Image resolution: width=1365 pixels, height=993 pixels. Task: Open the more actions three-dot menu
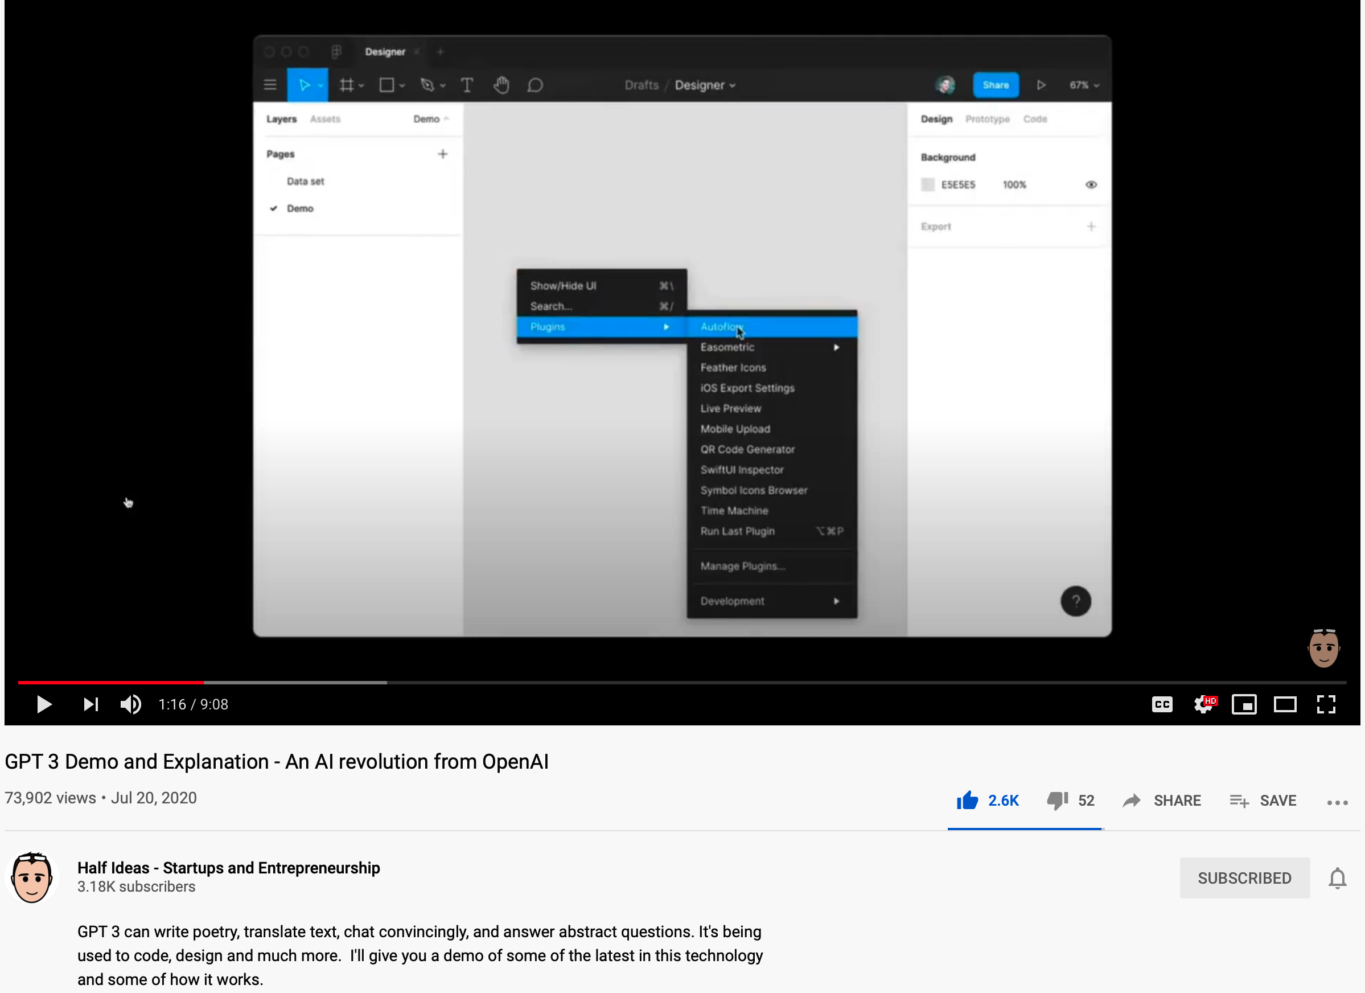pyautogui.click(x=1337, y=802)
